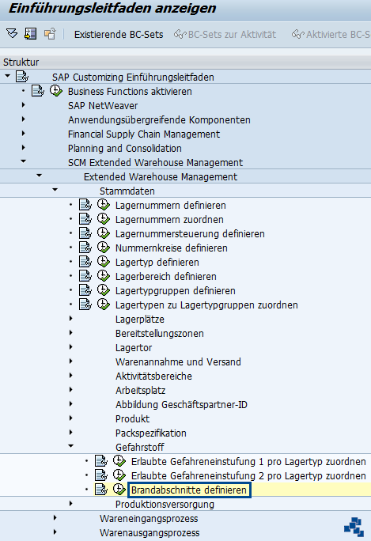The image size is (371, 541).
Task: Execute activity icon for Lagernummern definieren
Action: point(103,205)
